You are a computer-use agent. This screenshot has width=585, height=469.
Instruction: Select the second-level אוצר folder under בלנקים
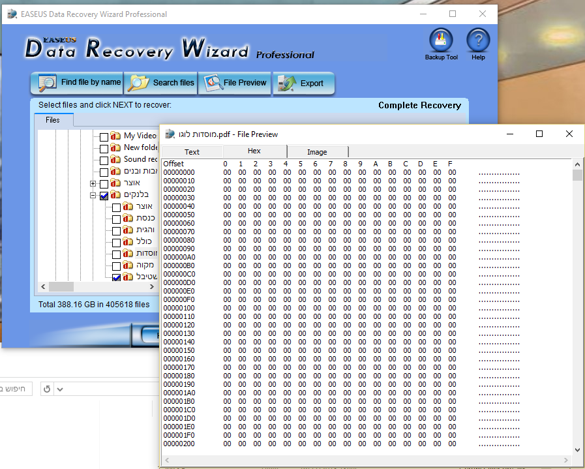144,206
